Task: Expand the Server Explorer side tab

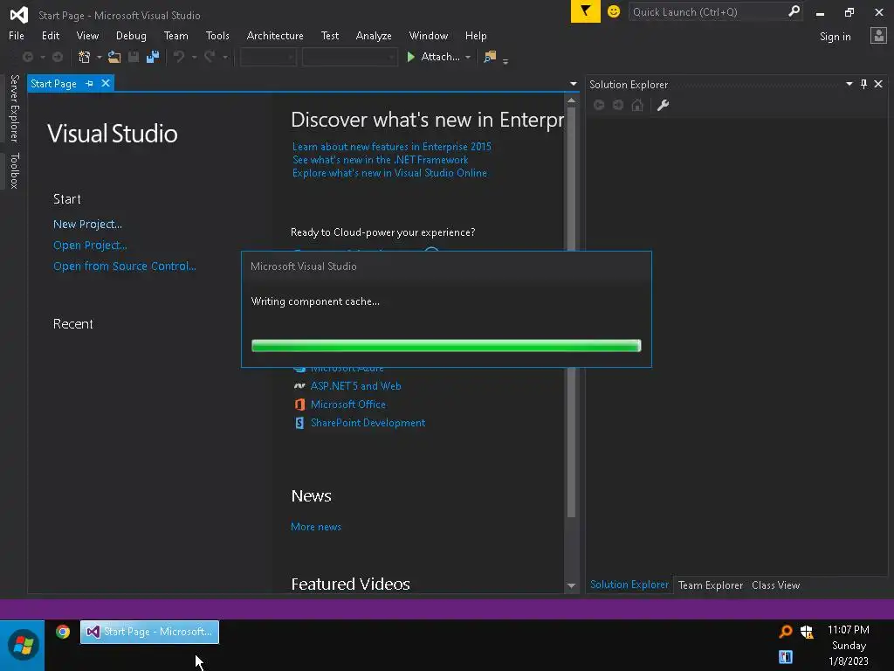Action: pyautogui.click(x=14, y=108)
